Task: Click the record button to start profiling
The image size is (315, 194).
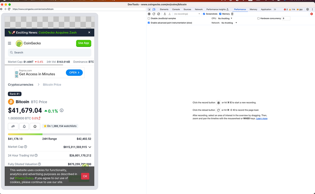Action: (x=149, y=14)
